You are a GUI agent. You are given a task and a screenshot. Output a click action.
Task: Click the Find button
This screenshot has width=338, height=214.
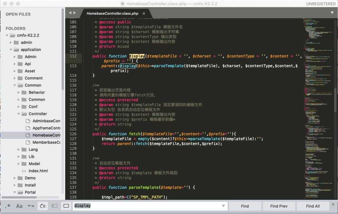245,206
